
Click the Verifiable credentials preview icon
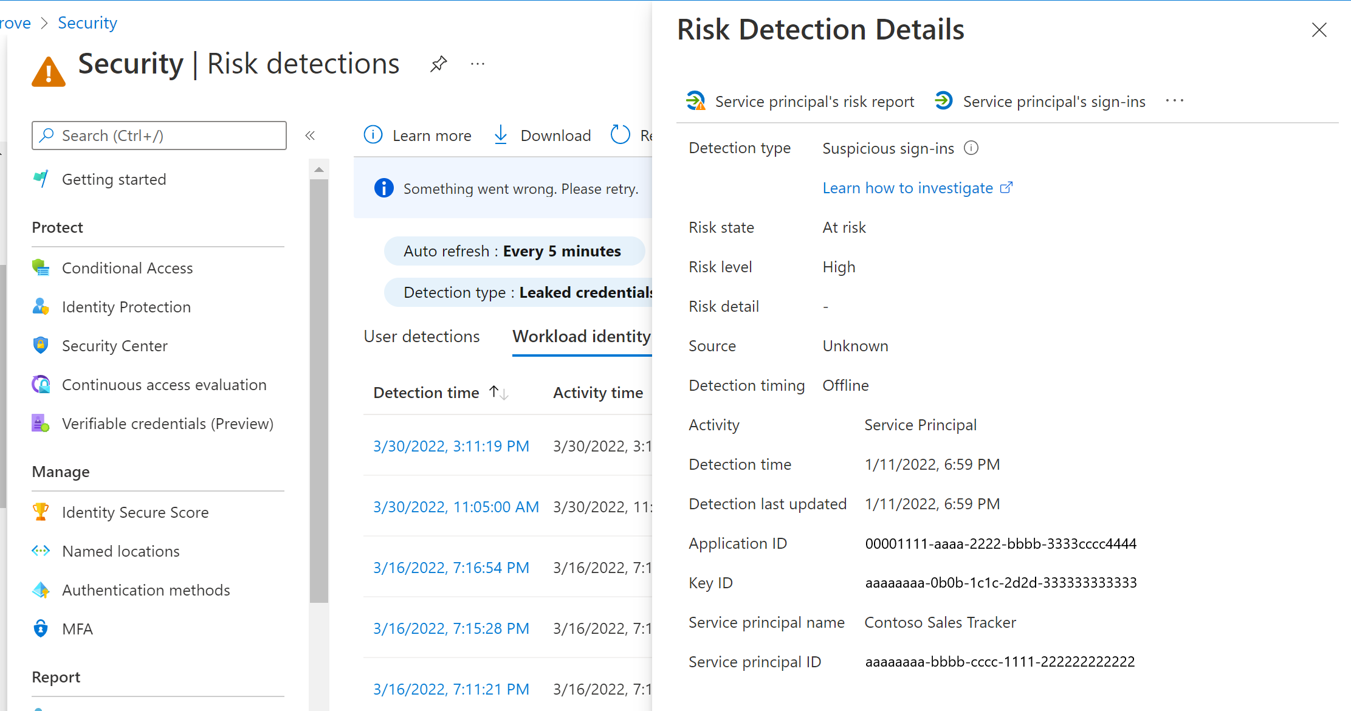coord(42,422)
